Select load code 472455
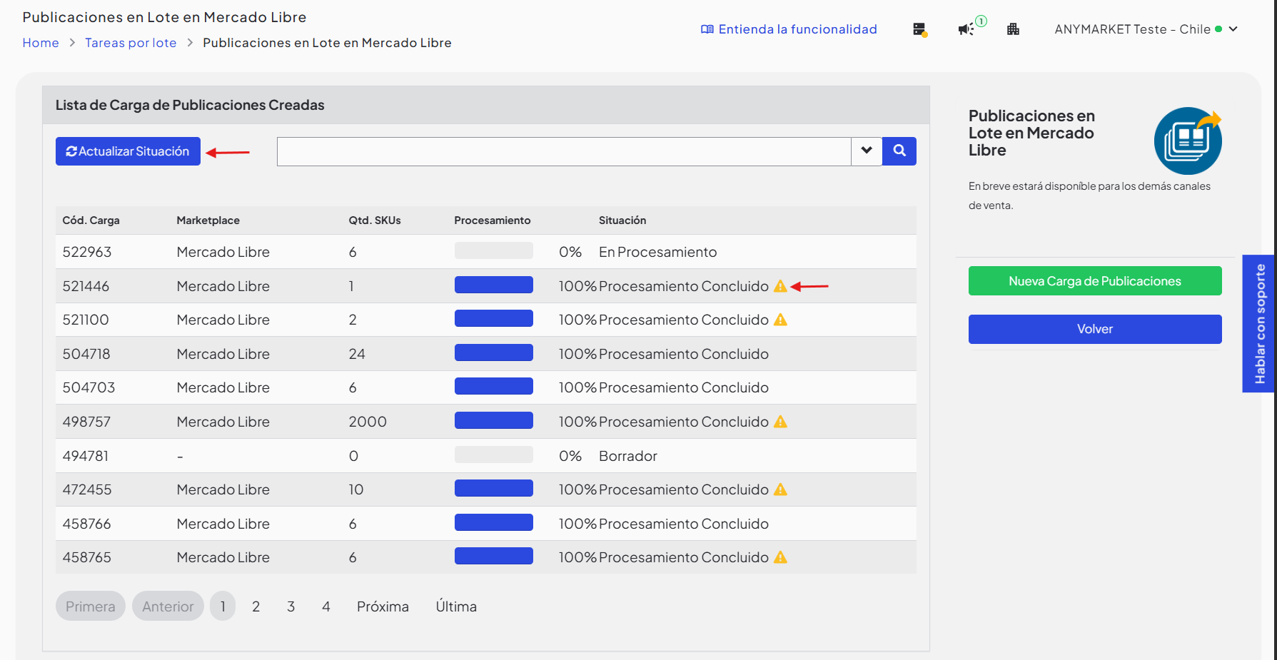 click(x=87, y=489)
